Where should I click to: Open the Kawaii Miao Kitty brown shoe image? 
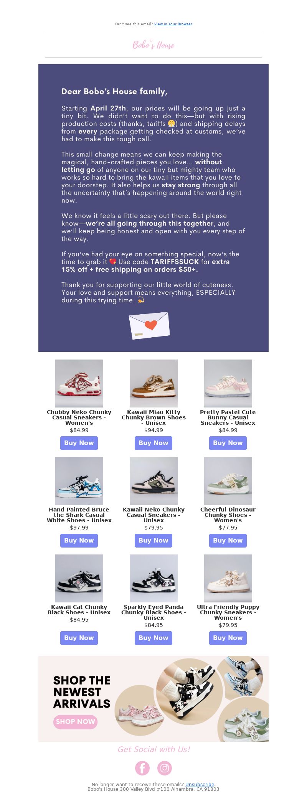(153, 383)
